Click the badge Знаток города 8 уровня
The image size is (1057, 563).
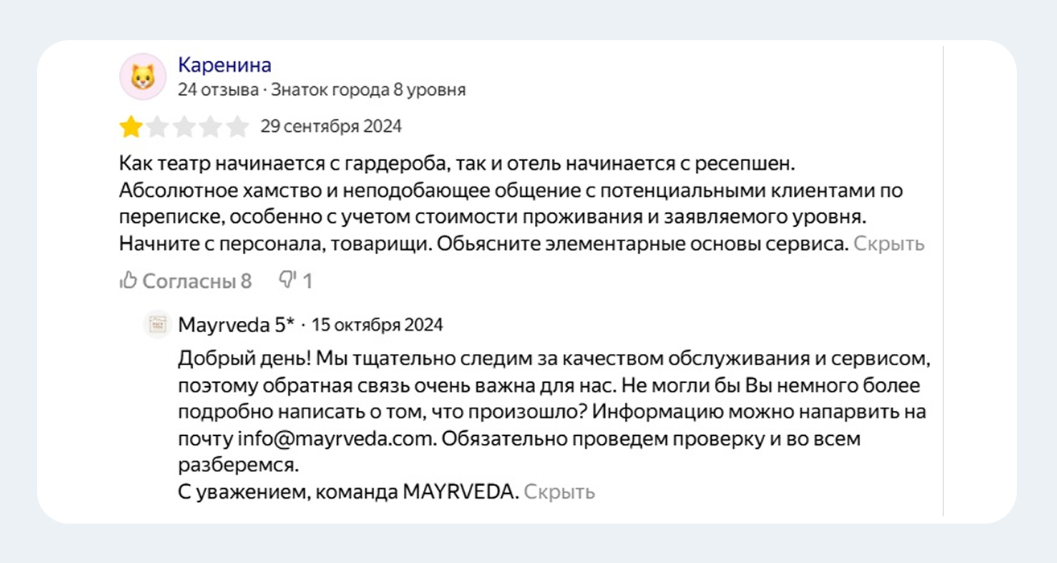(x=368, y=90)
